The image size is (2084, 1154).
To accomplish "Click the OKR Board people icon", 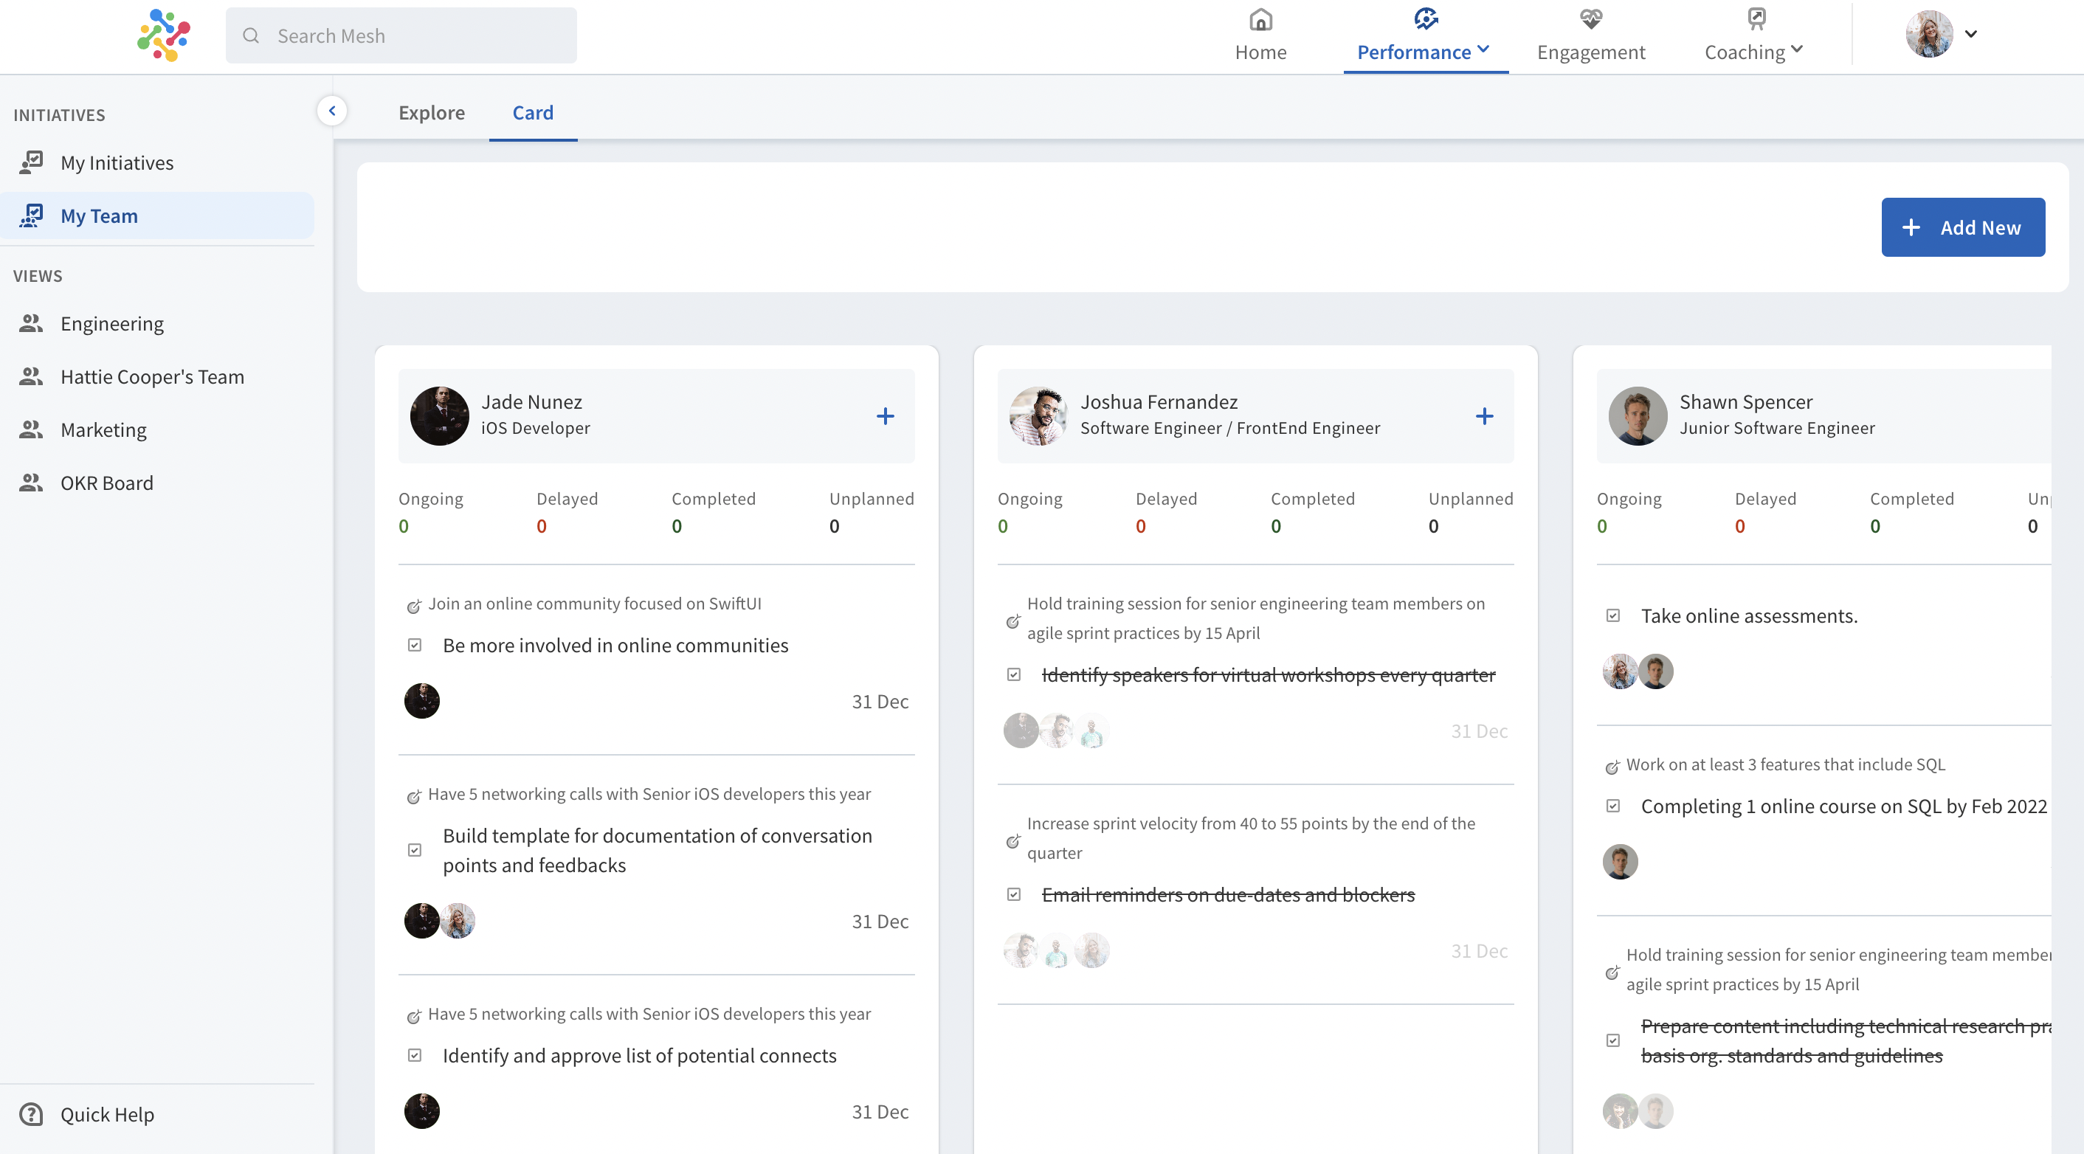I will (32, 483).
